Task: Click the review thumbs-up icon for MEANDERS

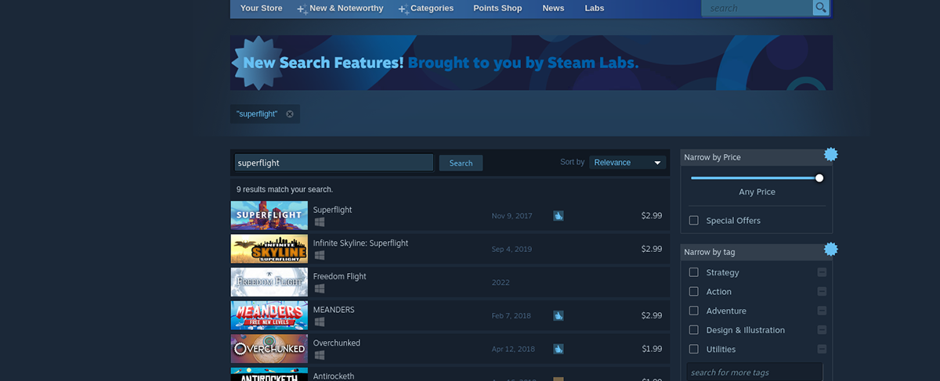Action: pyautogui.click(x=559, y=315)
